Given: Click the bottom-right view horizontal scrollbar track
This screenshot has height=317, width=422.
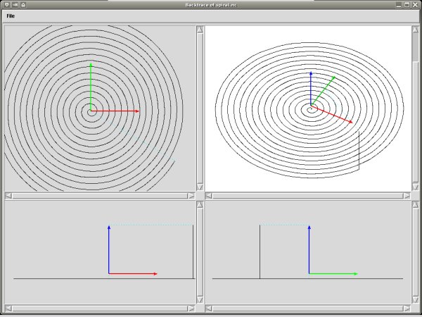Looking at the screenshot, I should click(307, 308).
